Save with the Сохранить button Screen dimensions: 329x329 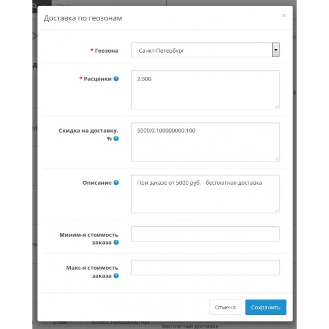coord(266,307)
